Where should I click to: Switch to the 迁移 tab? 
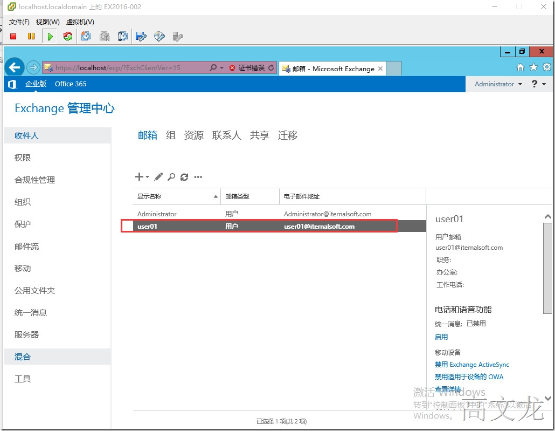[x=287, y=135]
